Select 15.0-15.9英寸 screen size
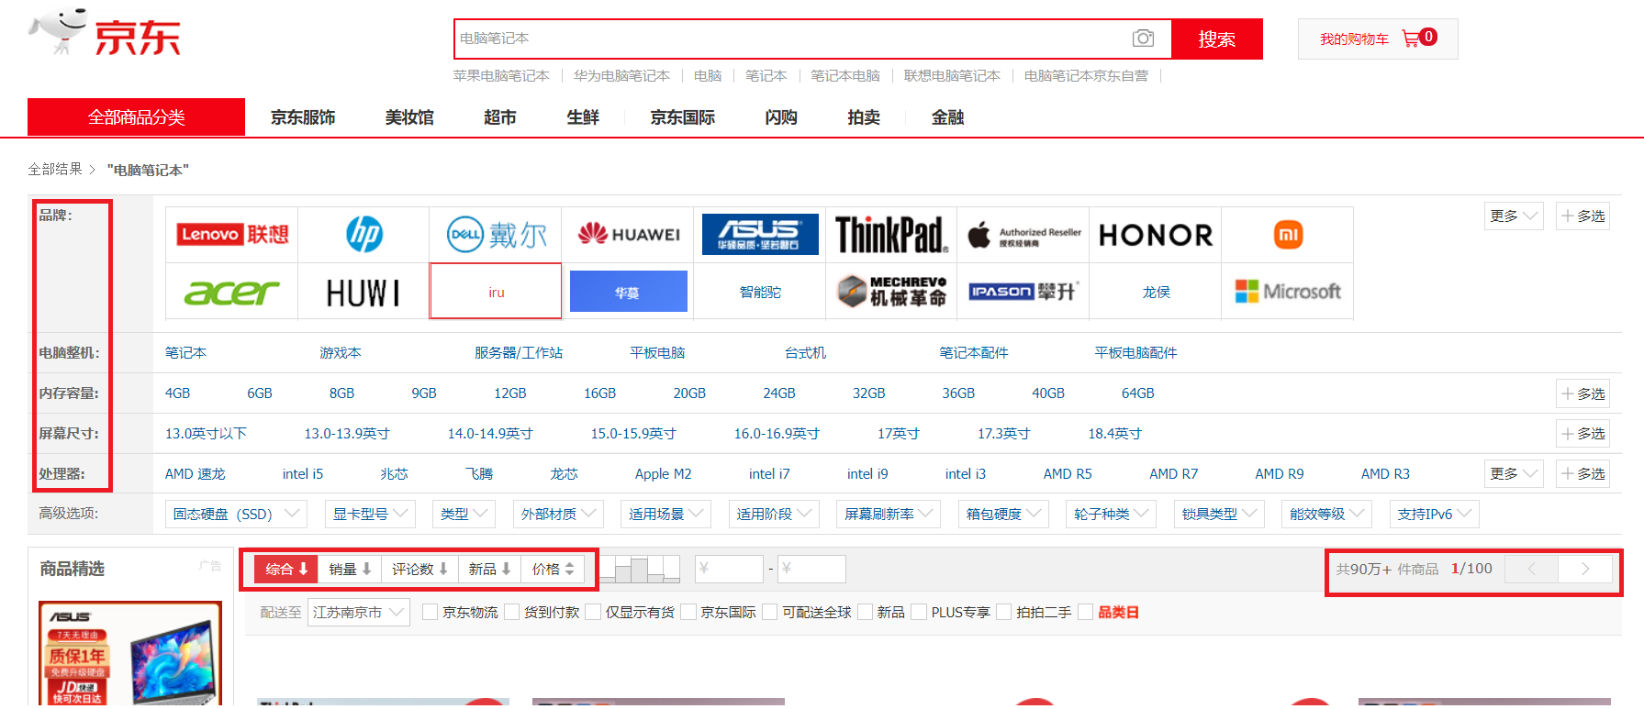 click(x=633, y=434)
